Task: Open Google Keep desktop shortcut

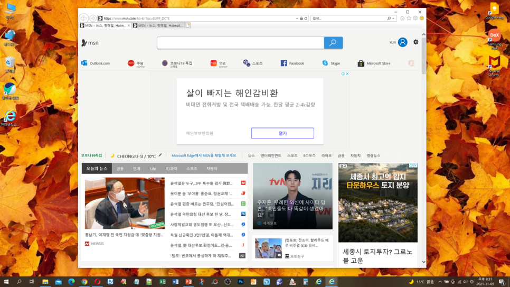Action: 494,11
